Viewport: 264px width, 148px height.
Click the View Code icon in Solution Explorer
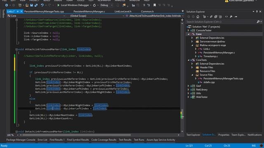pos(226,16)
